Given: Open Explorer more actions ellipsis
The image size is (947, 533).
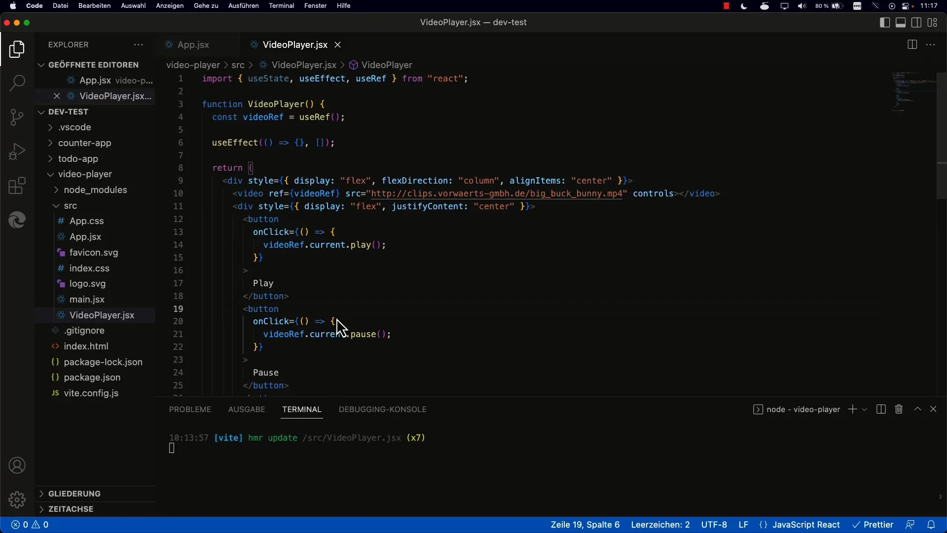Looking at the screenshot, I should coord(139,44).
